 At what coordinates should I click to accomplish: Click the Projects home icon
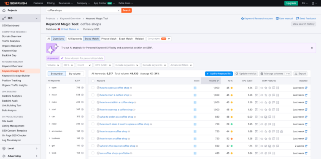[4, 10]
